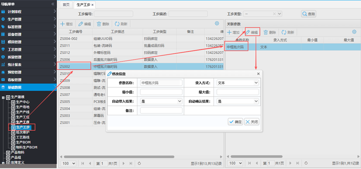Select the ZS011 row
This screenshot has width=361, height=169.
(x=141, y=46)
